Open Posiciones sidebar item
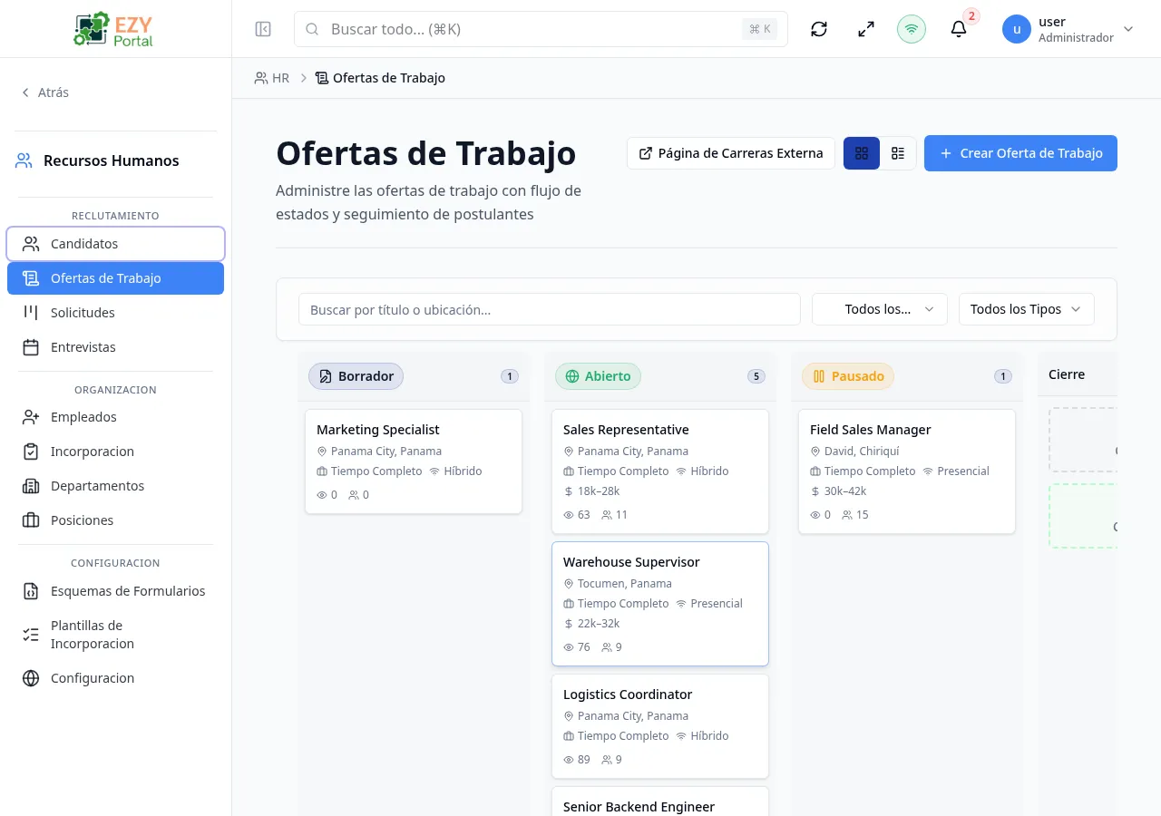 point(115,520)
